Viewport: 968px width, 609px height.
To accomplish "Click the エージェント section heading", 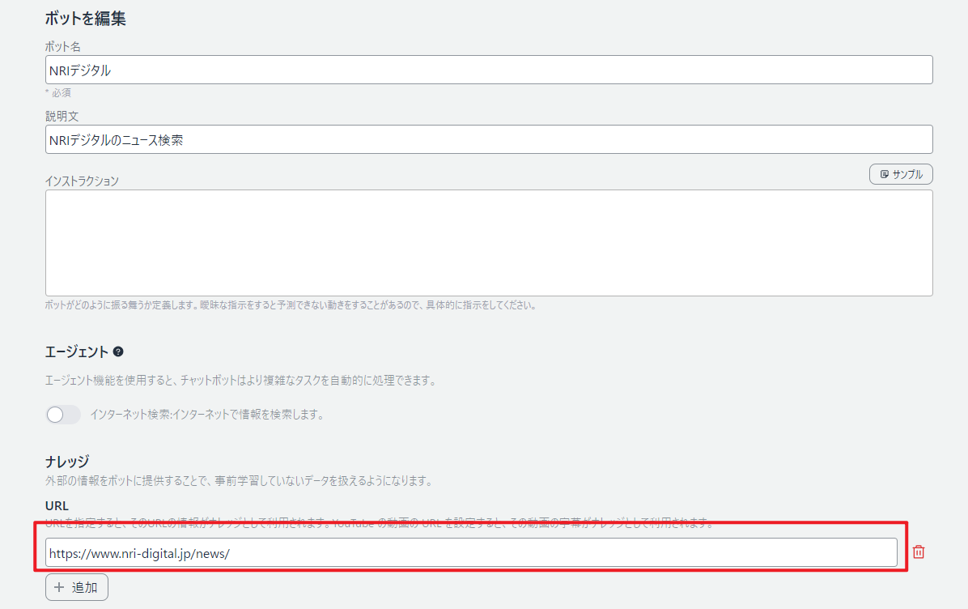I will [76, 351].
